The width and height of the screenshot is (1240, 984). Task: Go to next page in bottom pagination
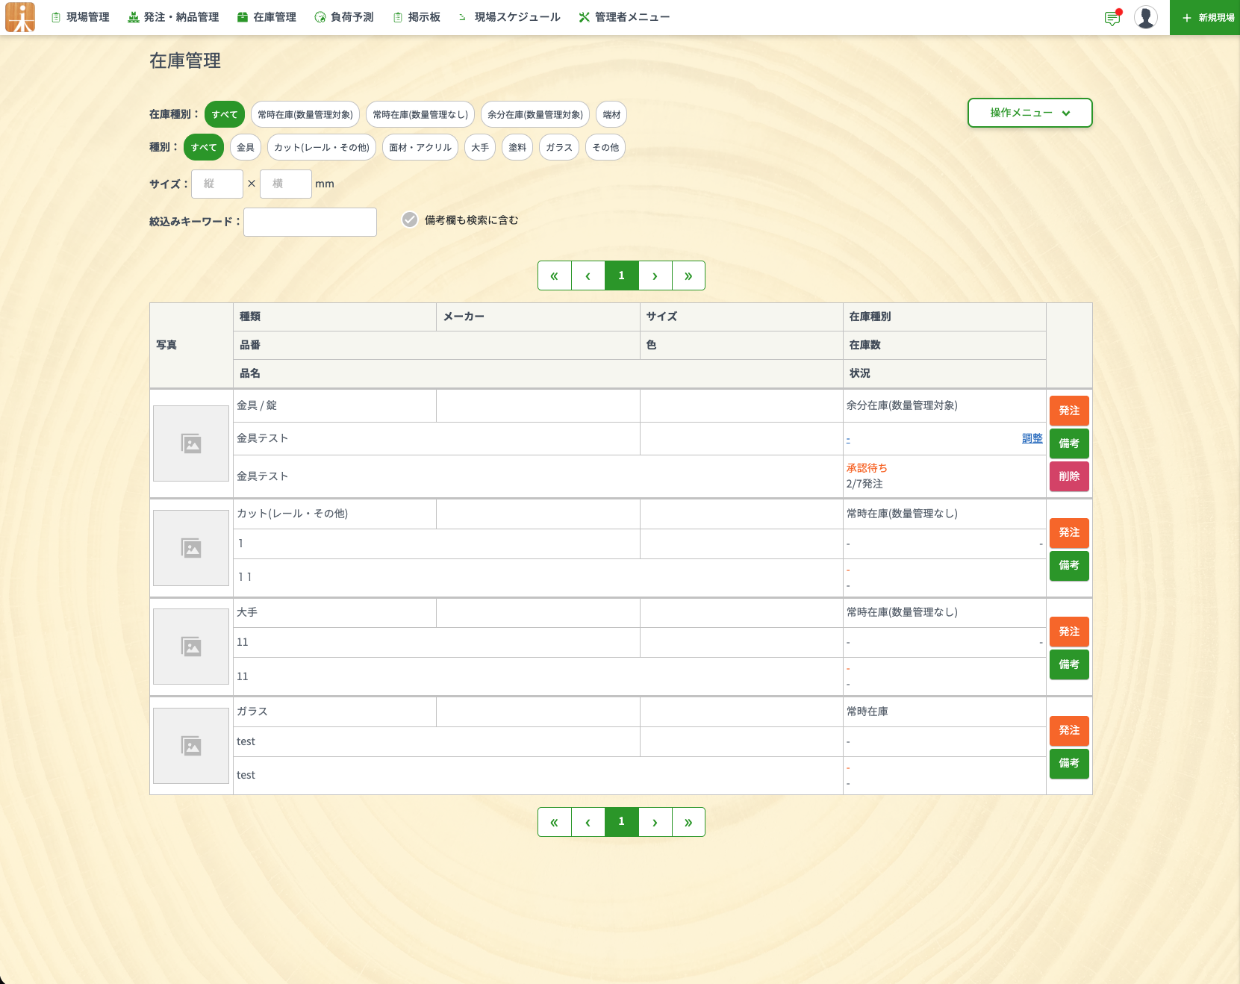(655, 822)
